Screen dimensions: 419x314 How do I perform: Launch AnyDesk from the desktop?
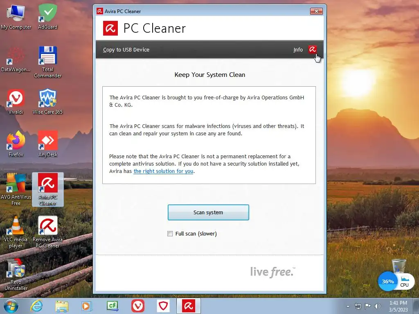(47, 144)
